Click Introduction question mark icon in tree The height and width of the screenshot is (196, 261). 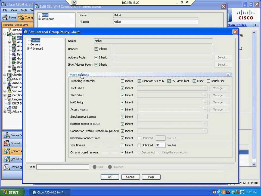click(x=10, y=30)
